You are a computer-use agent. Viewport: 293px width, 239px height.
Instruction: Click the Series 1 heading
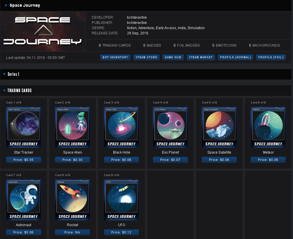[13, 74]
